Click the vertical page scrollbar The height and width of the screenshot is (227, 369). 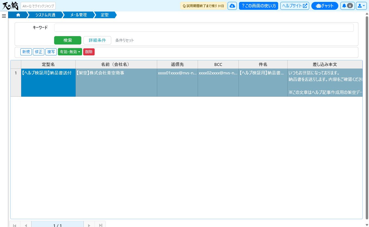(367, 117)
